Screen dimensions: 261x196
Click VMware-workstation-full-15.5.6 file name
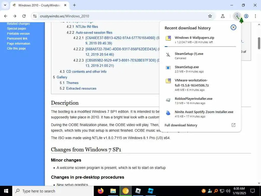pyautogui.click(x=192, y=83)
